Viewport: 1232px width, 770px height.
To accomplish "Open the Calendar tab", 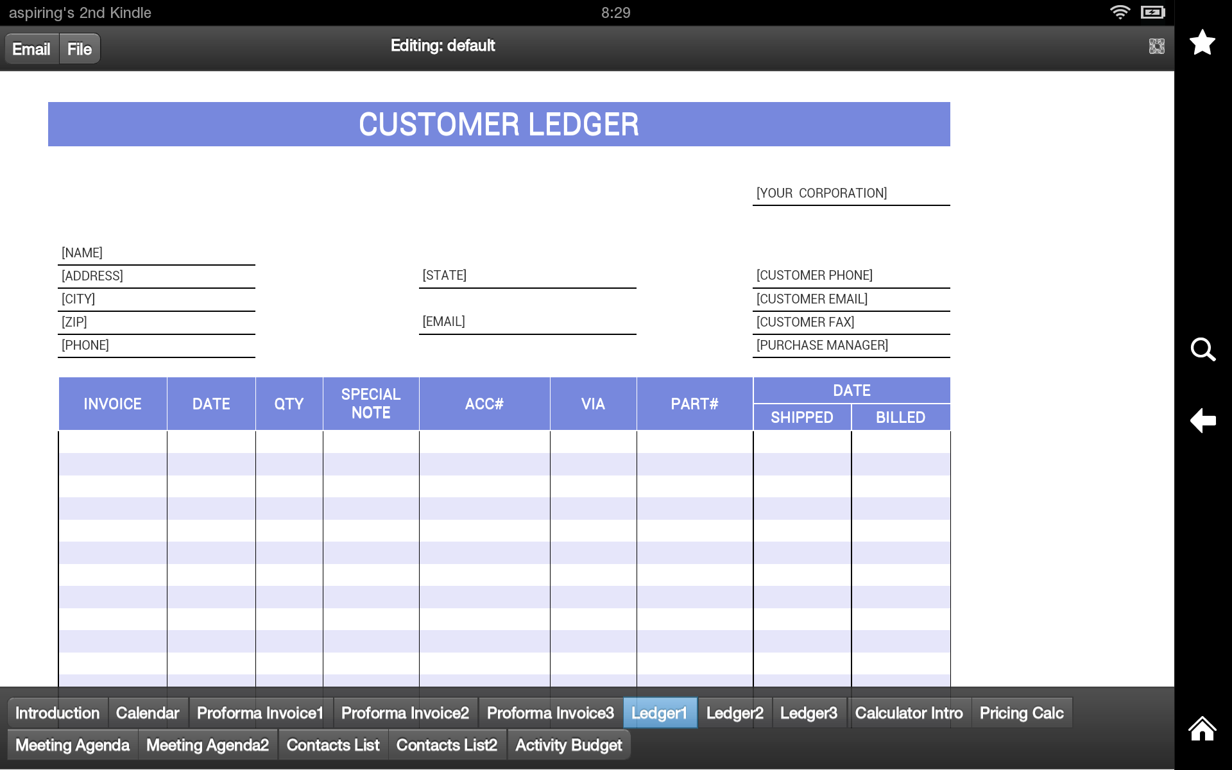I will [x=148, y=712].
